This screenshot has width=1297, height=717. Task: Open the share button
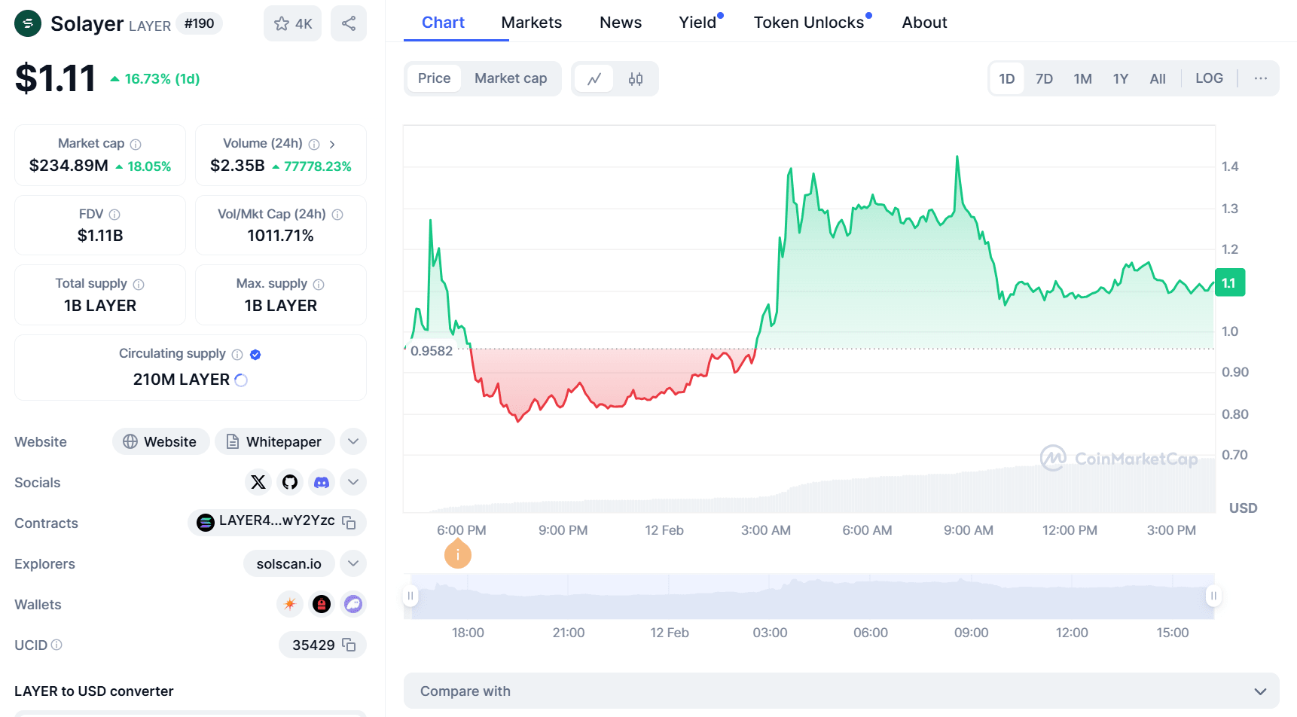349,23
